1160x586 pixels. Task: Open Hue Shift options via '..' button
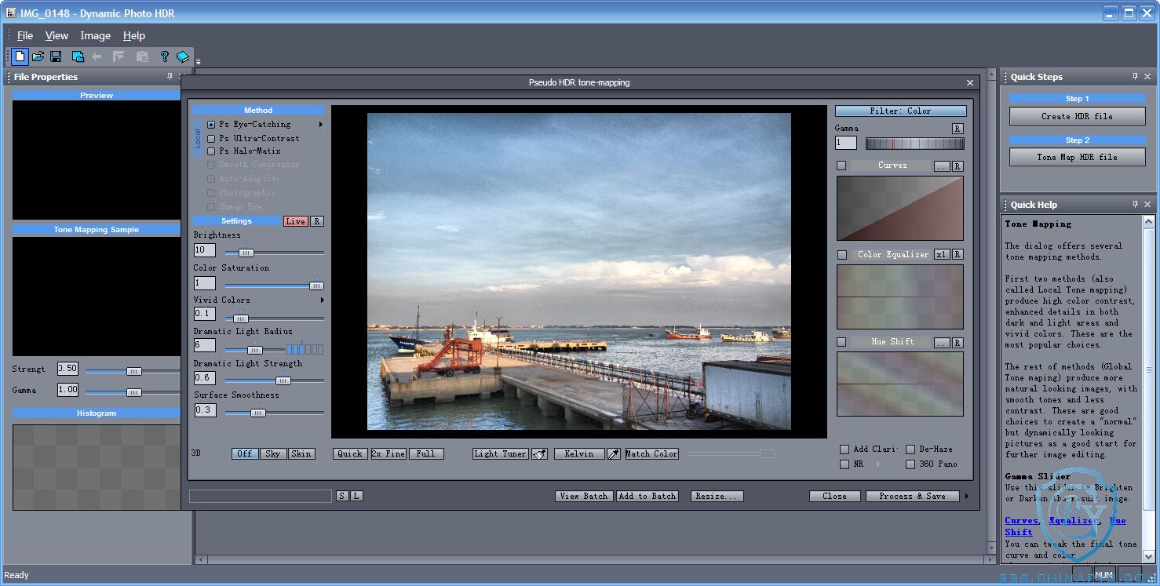(x=942, y=343)
